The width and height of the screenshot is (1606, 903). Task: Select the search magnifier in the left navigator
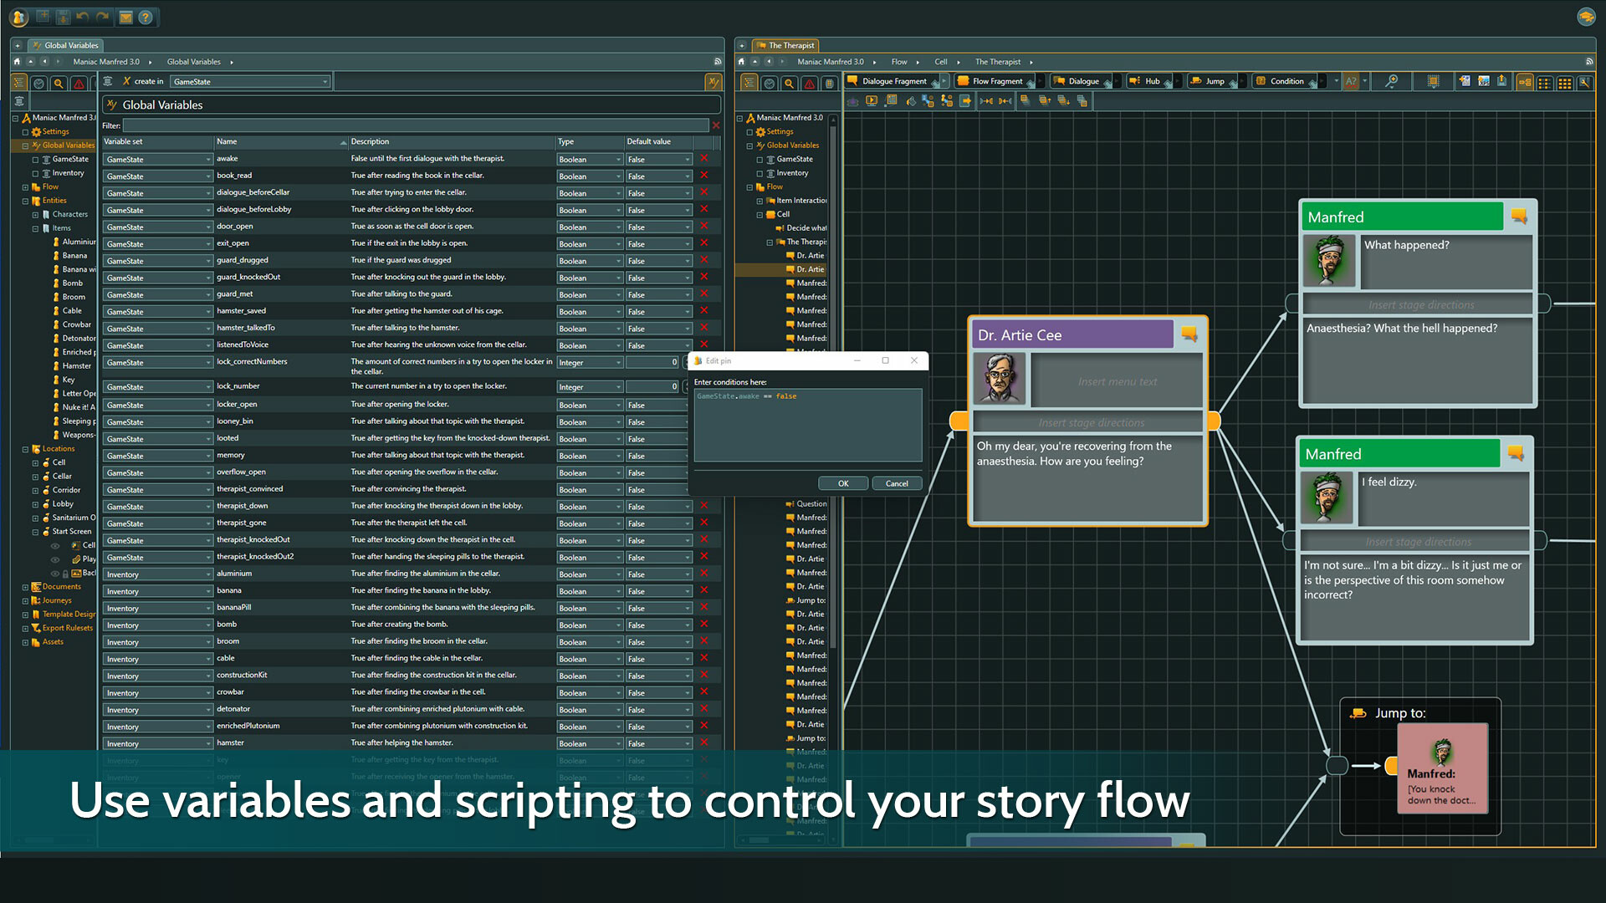coord(58,83)
